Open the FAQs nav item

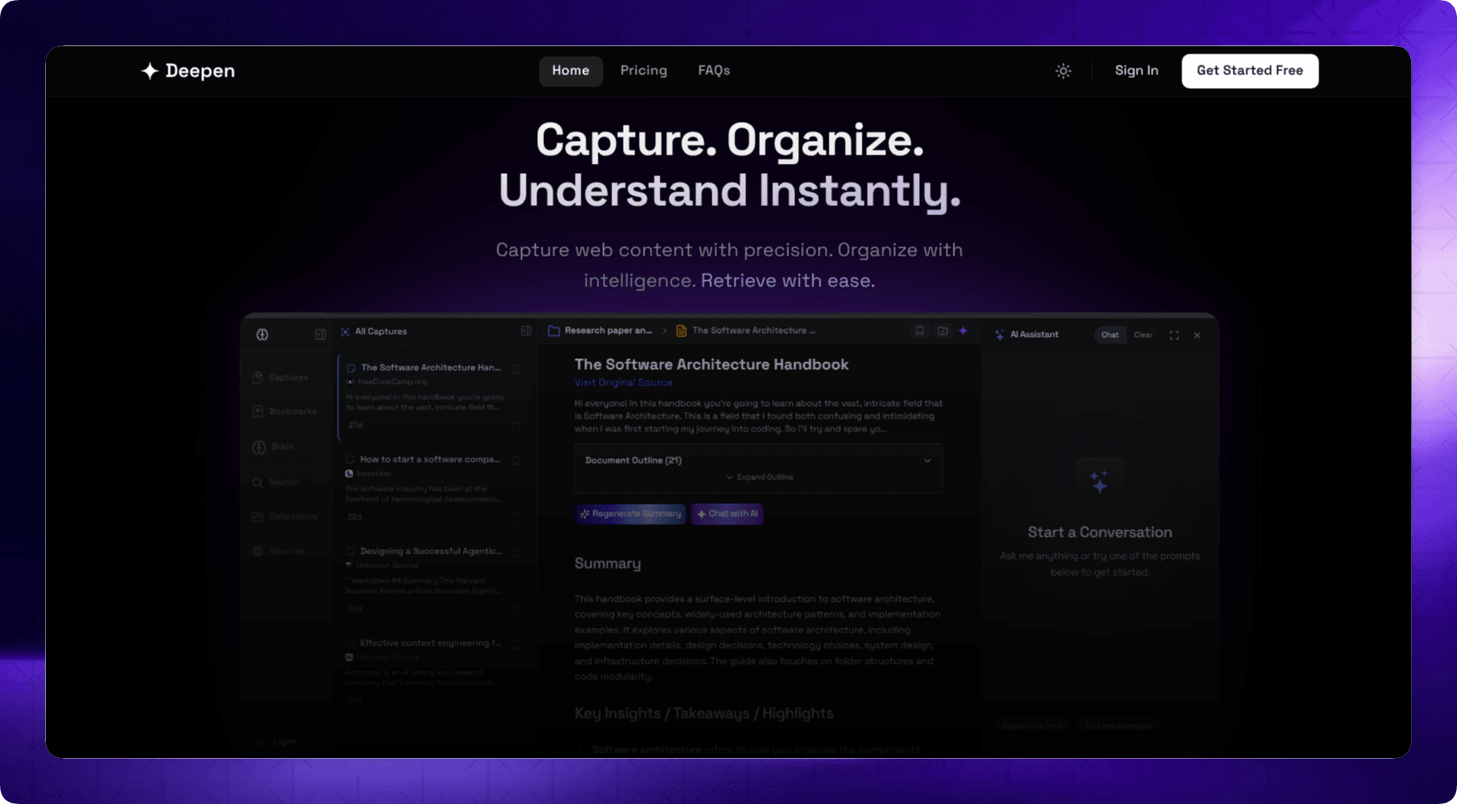point(714,70)
